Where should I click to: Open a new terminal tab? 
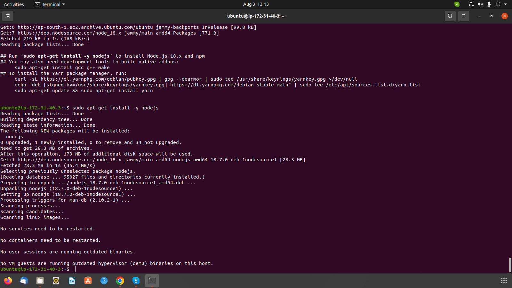point(8,16)
